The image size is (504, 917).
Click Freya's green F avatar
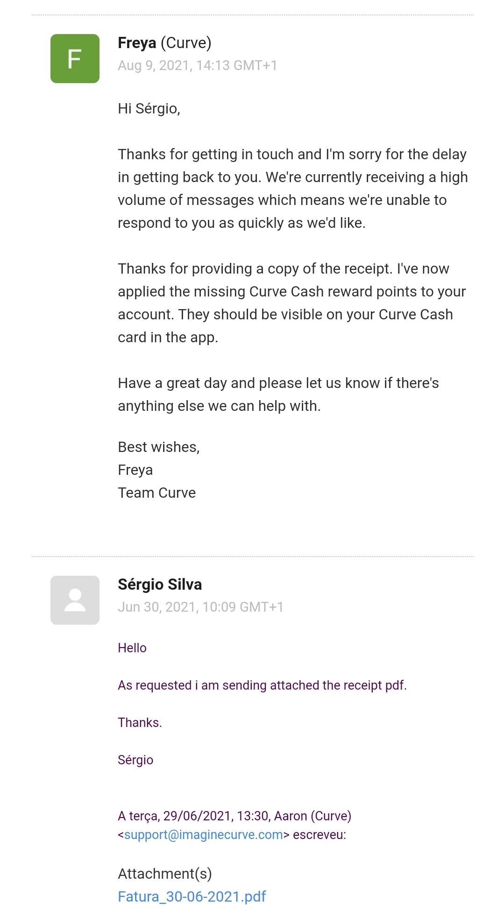(x=75, y=58)
